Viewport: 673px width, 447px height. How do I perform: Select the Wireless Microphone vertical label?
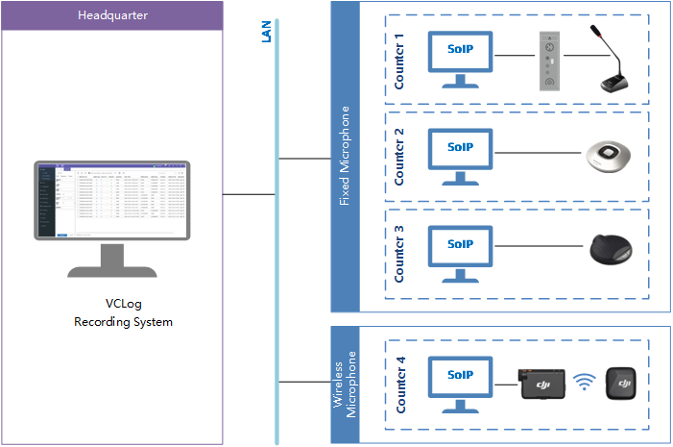pos(345,385)
